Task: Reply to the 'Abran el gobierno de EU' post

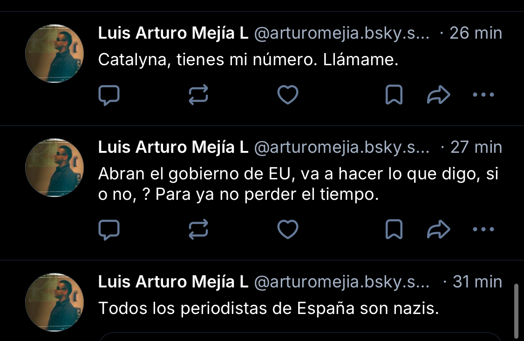Action: pyautogui.click(x=109, y=229)
